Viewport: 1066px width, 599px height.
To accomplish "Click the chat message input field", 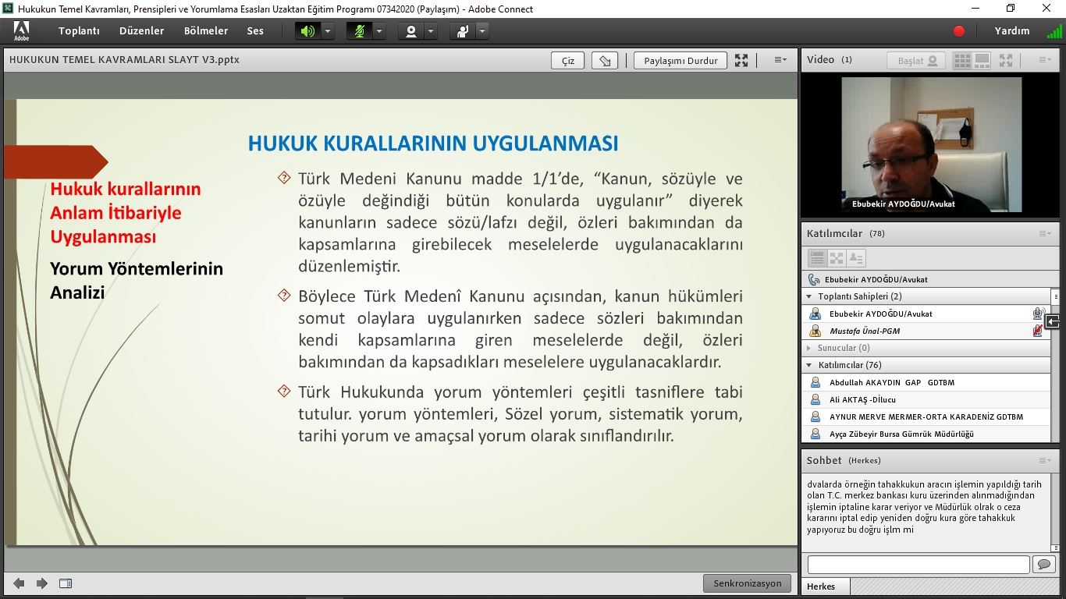I will point(918,564).
